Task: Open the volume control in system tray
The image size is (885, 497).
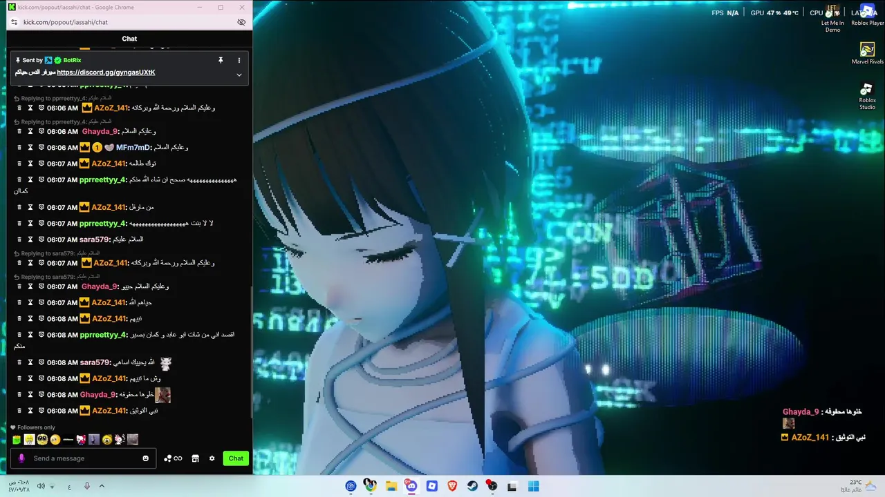Action: click(41, 486)
